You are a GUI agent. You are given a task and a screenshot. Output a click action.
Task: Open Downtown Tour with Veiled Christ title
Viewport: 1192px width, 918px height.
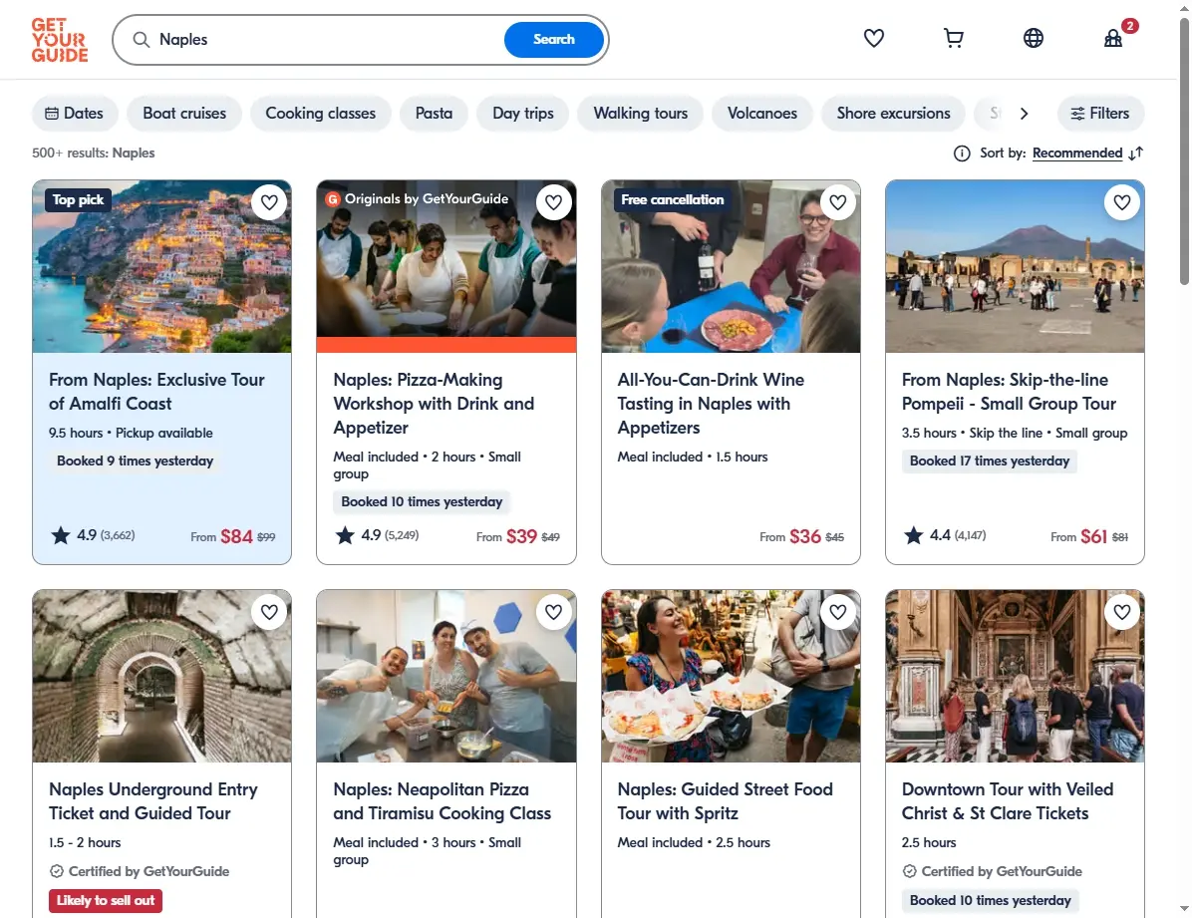click(1008, 801)
